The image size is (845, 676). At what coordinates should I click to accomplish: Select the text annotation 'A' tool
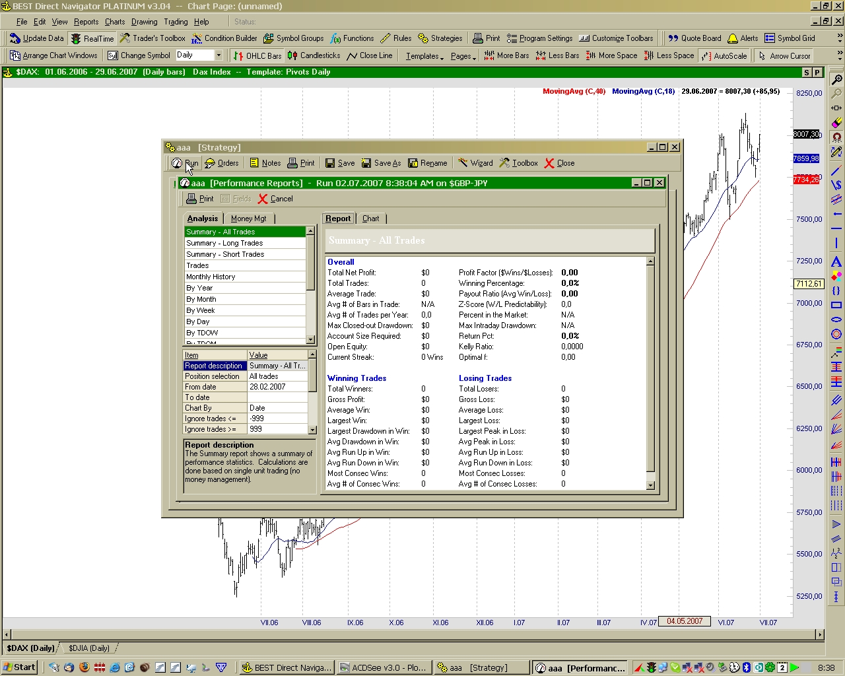coord(836,261)
